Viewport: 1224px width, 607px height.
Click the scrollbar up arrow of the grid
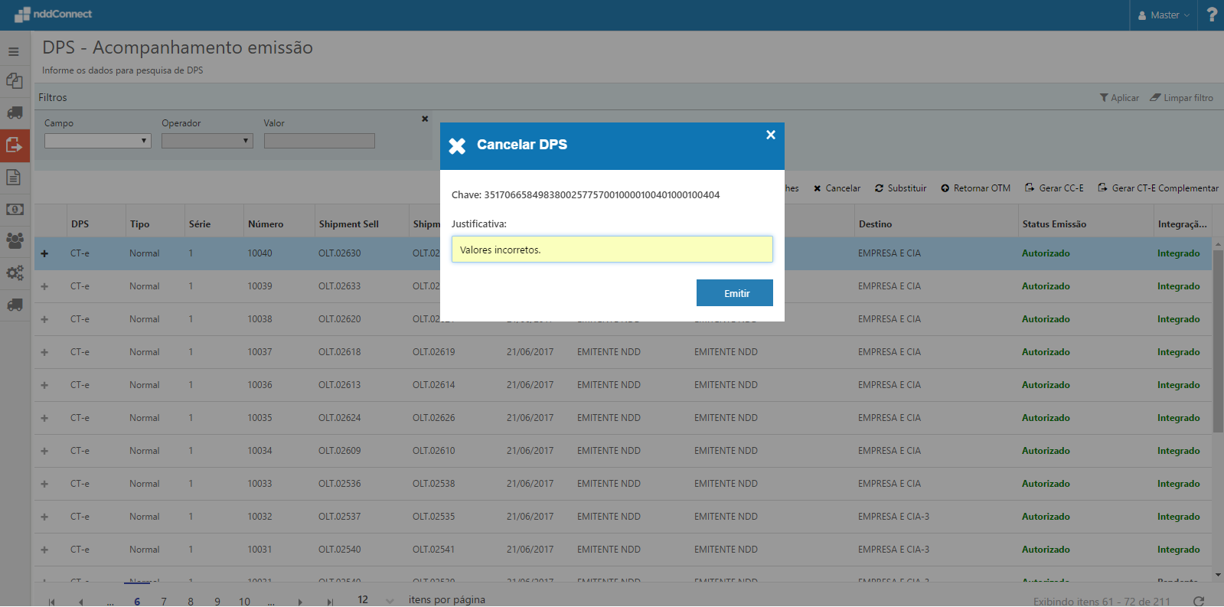1218,243
